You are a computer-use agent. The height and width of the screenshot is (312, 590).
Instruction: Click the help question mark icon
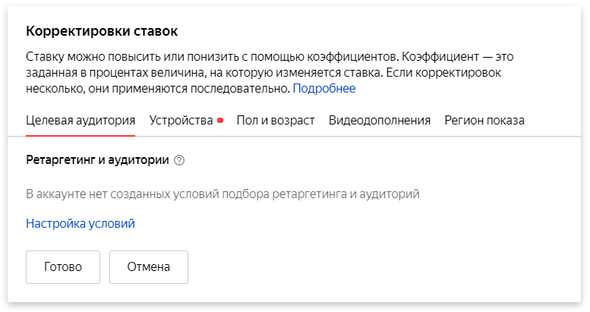(x=179, y=160)
